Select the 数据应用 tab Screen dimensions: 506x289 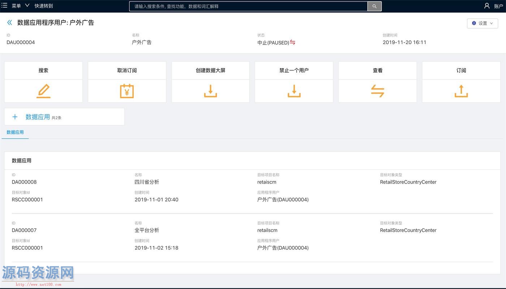pyautogui.click(x=15, y=132)
